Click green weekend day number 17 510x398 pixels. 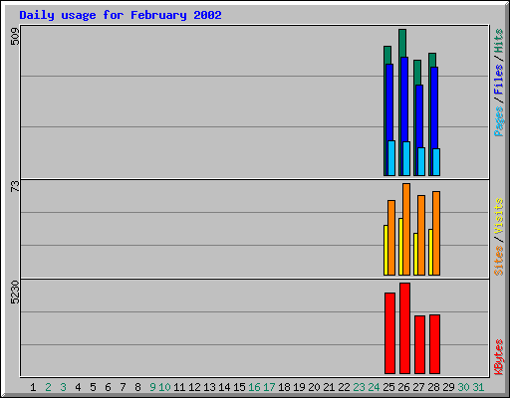coord(269,387)
